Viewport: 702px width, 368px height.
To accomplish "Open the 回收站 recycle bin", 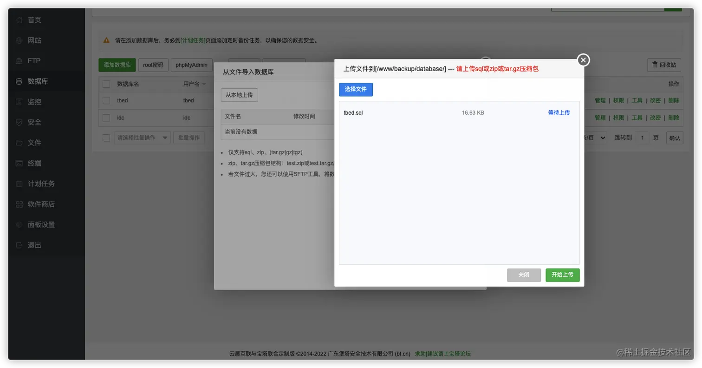I will (664, 65).
